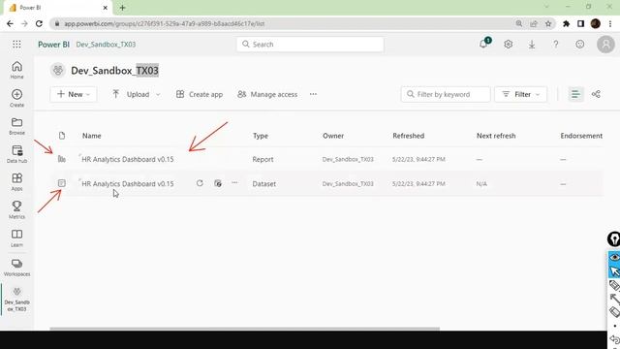Open Create in the left navigation
The width and height of the screenshot is (620, 349).
(16, 98)
